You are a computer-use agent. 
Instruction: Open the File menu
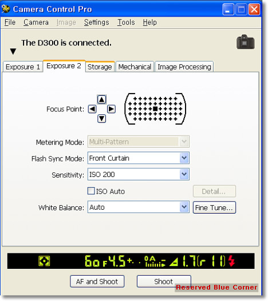pos(10,22)
